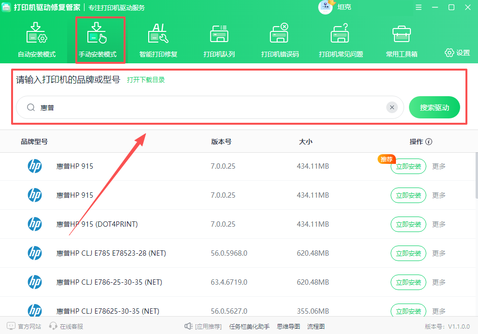Click the 版本号 column header
The image size is (478, 334).
221,142
